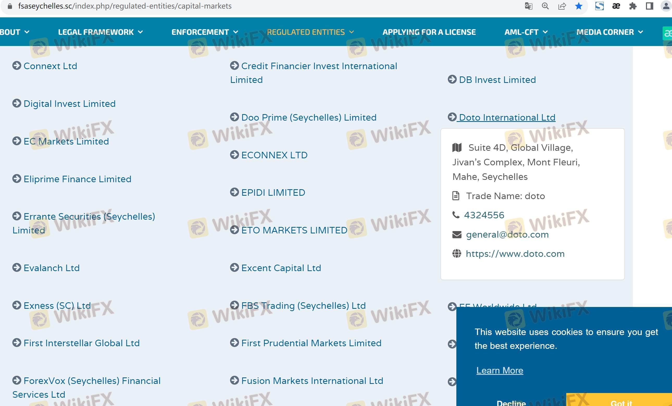
Task: Expand the About menu chevron
Action: tap(27, 32)
